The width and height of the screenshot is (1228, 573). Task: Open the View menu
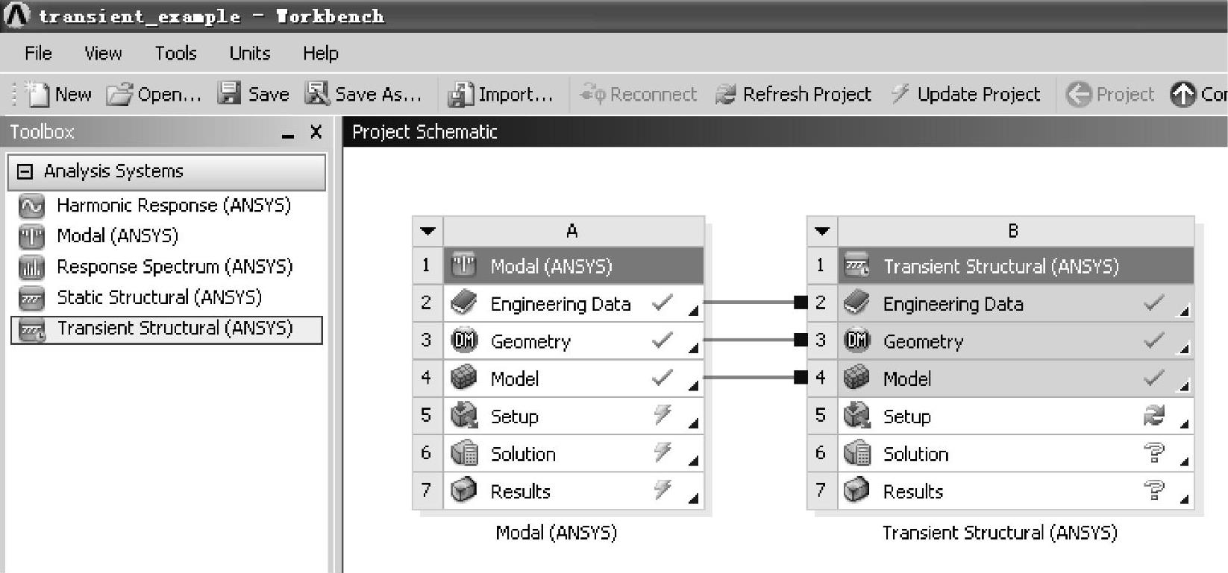(x=103, y=53)
